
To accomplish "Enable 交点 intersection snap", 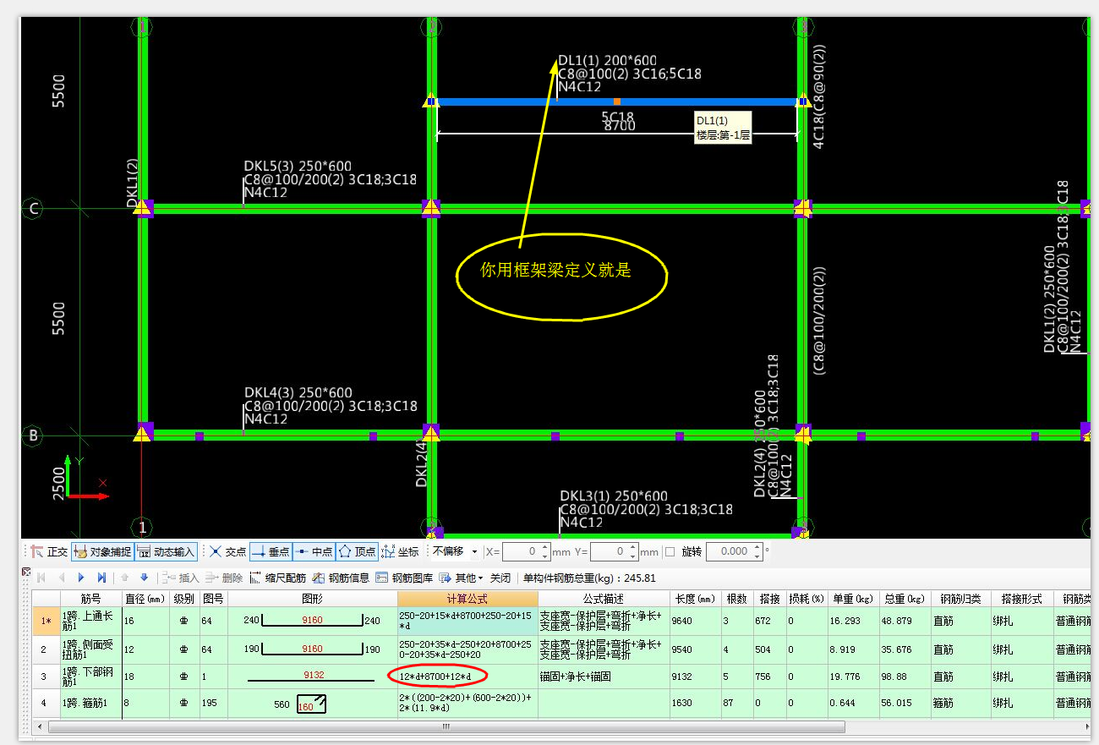I will 227,551.
